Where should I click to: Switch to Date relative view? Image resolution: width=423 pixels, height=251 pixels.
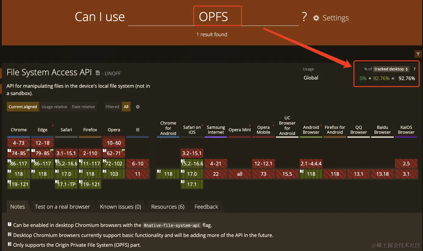pyautogui.click(x=83, y=107)
